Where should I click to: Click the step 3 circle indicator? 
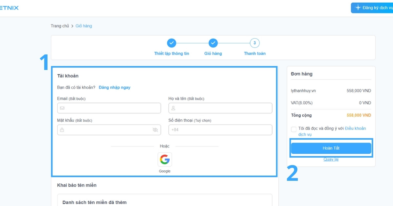[x=254, y=43]
